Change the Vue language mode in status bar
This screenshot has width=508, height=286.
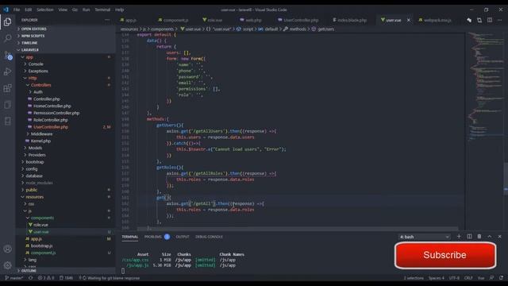481,278
